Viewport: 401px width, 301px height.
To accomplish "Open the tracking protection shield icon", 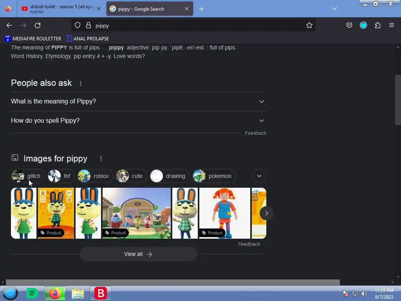I will 78,25.
